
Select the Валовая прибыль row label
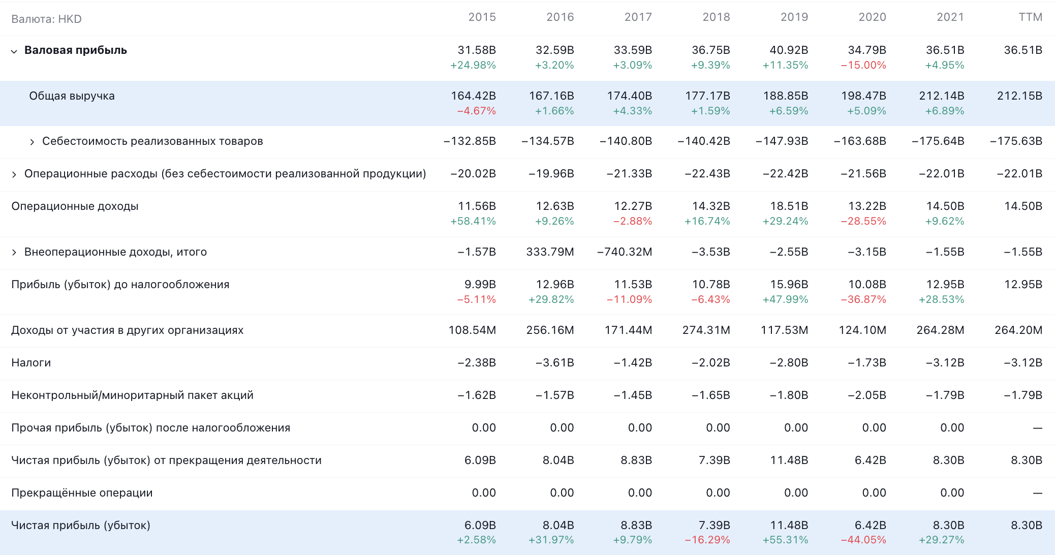pyautogui.click(x=76, y=50)
